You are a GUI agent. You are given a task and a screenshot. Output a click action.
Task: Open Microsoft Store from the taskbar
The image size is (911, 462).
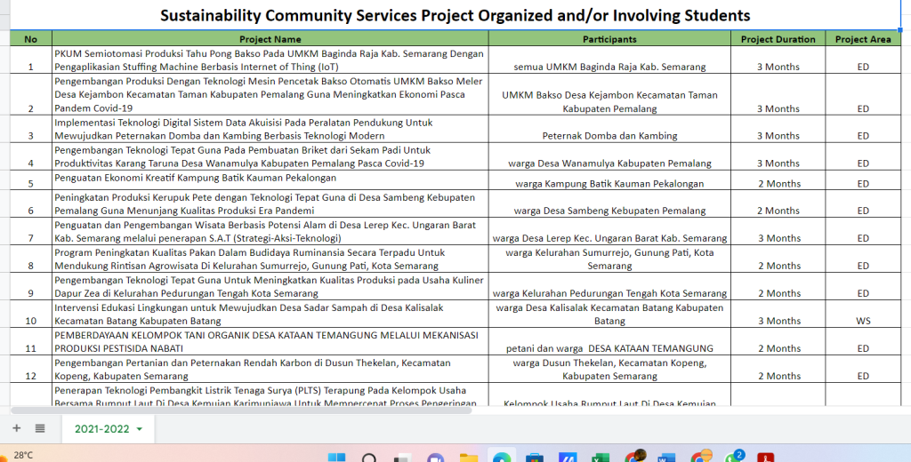(x=535, y=457)
